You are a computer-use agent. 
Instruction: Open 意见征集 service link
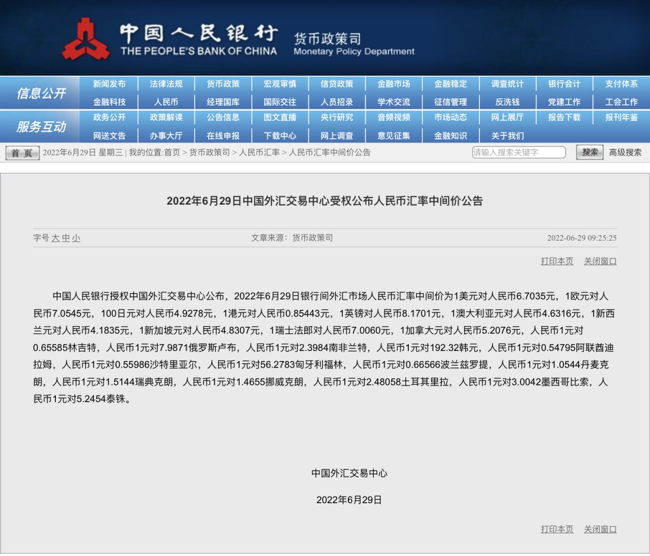click(x=394, y=136)
